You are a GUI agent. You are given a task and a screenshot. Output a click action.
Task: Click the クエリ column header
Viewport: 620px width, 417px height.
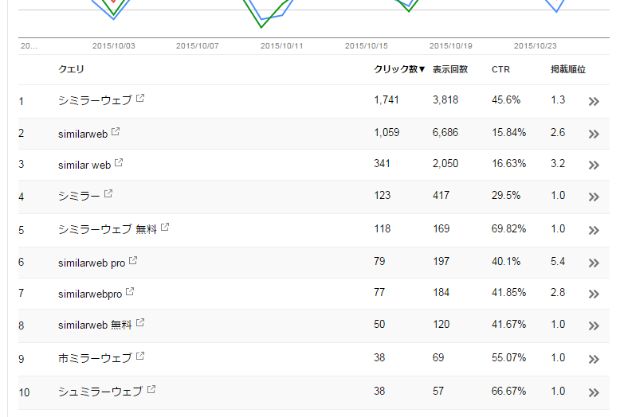[x=71, y=69]
